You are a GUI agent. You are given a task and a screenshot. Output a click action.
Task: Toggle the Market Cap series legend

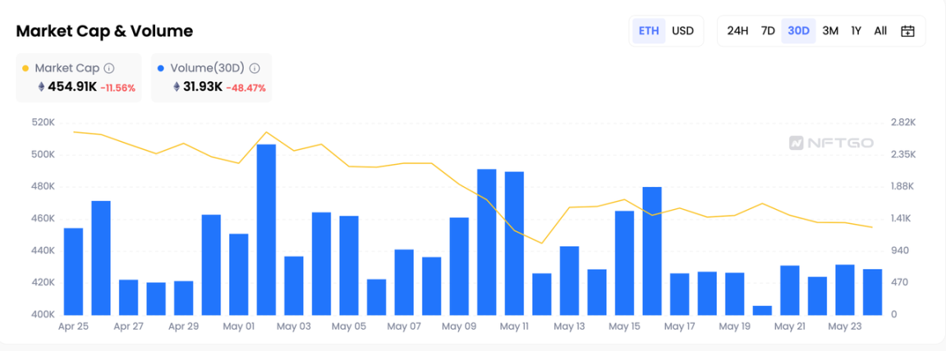[x=64, y=69]
